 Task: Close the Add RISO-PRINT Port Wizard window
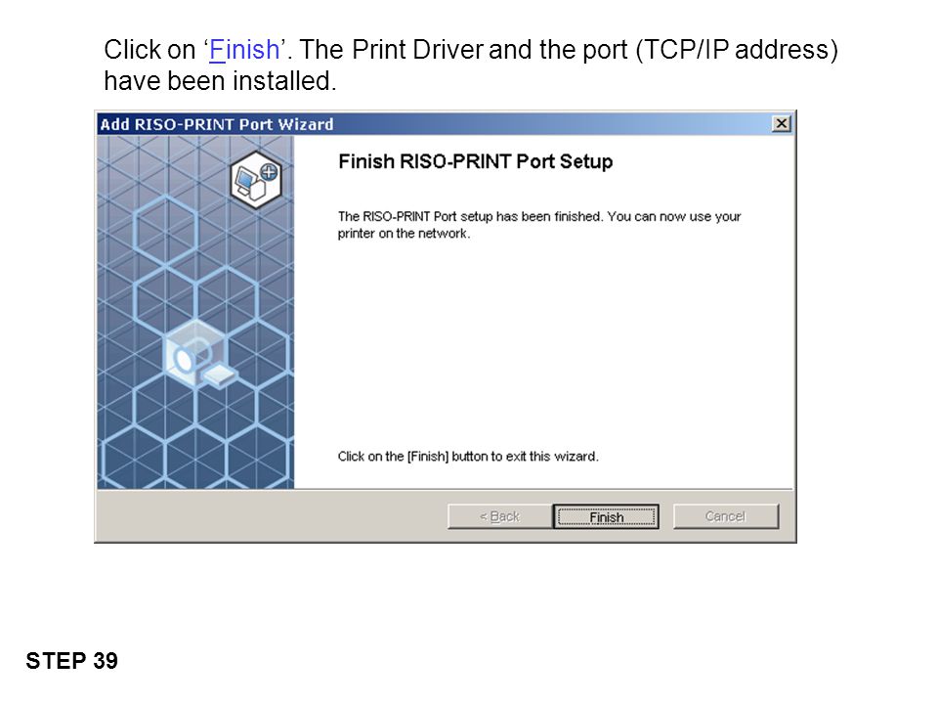pos(781,124)
